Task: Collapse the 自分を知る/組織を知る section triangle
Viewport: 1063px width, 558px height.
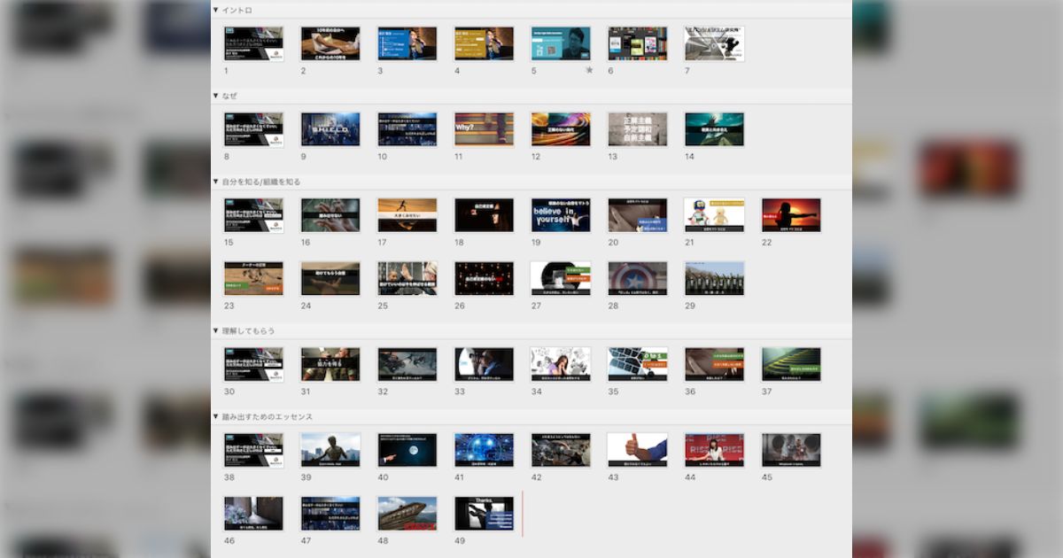Action: tap(215, 182)
